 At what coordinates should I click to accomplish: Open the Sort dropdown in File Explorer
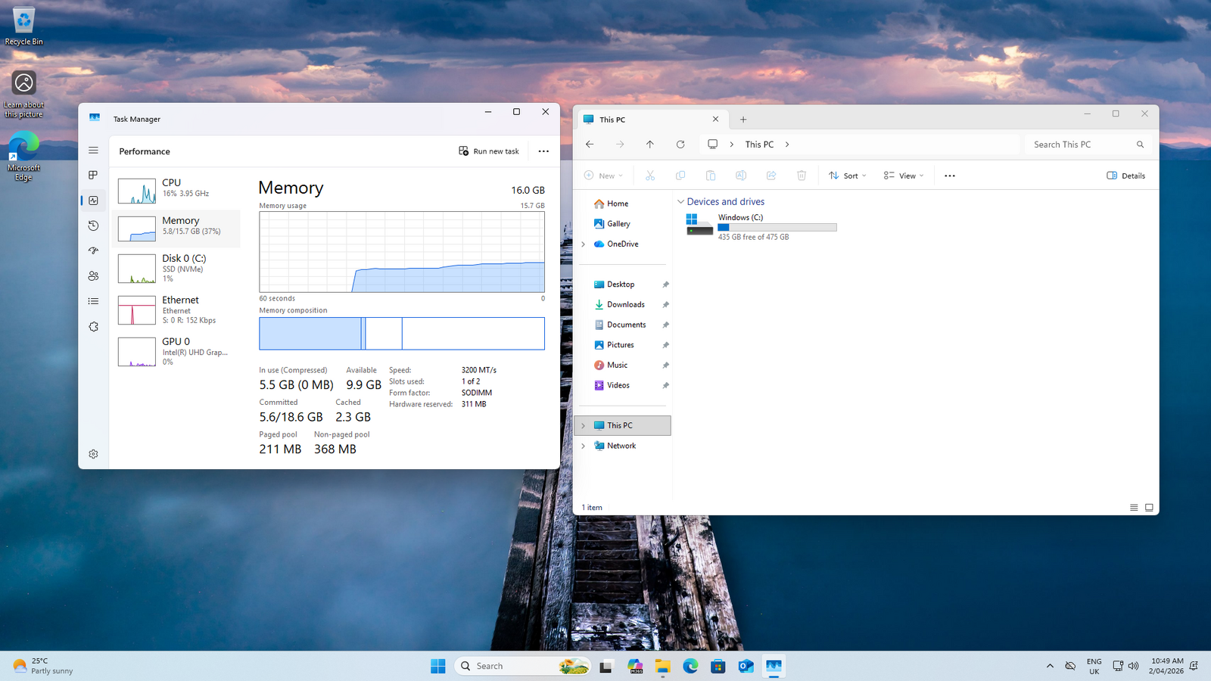[x=847, y=176]
